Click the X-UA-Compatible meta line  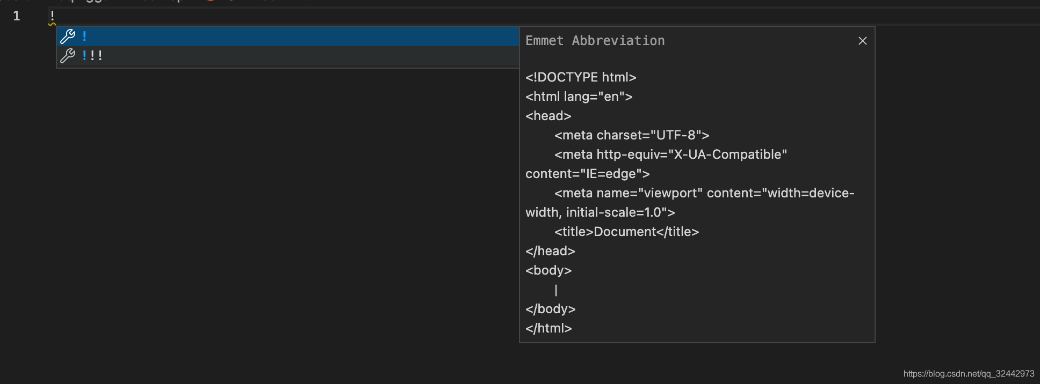670,154
